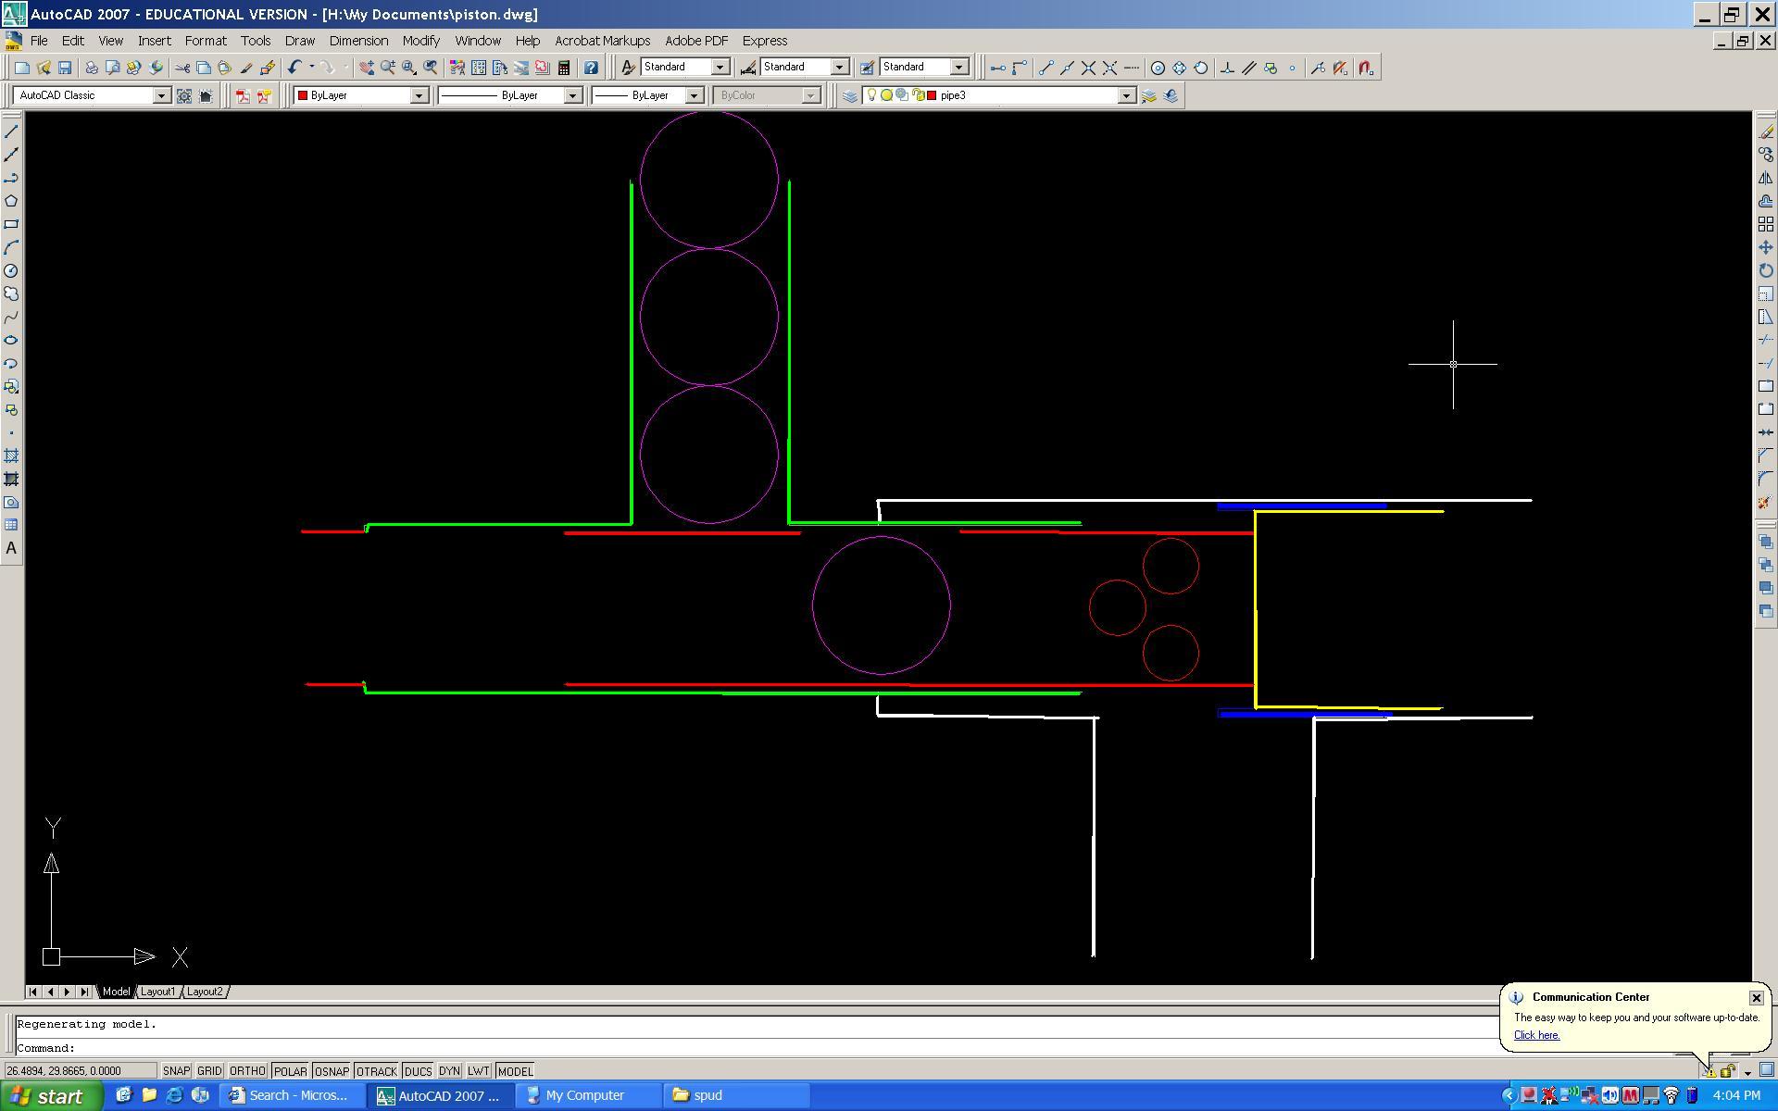1778x1111 pixels.
Task: Expand the ByLayer color control dropdown
Action: click(x=418, y=95)
